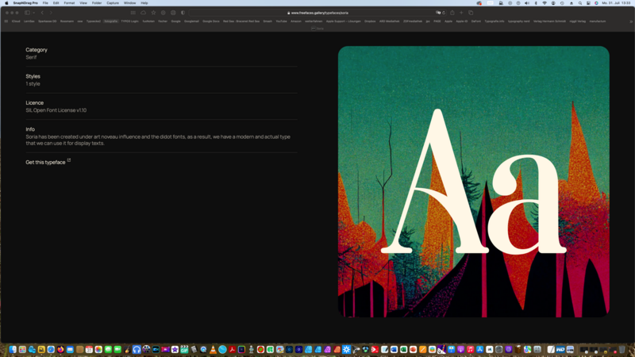
Task: Click the bookmark star icon in toolbar
Action: point(153,13)
